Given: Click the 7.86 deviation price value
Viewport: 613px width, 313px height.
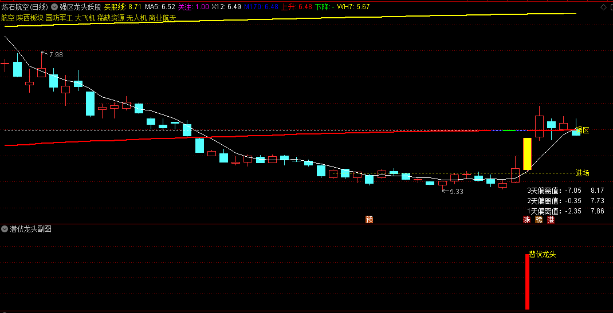Looking at the screenshot, I should coord(598,211).
